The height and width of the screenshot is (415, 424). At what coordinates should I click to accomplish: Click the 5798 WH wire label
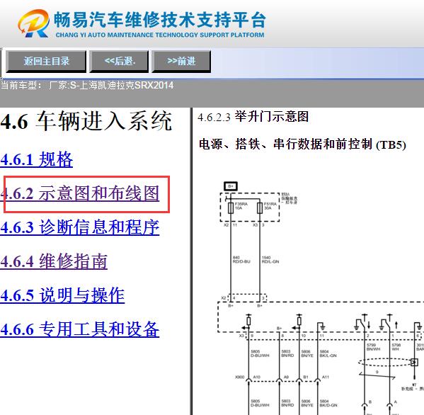coord(396,347)
